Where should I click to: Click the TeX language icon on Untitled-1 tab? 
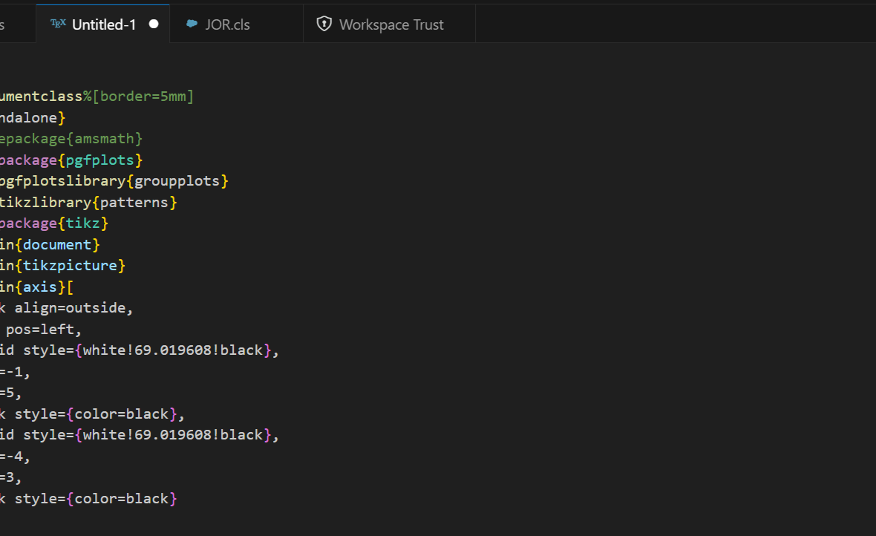point(58,24)
